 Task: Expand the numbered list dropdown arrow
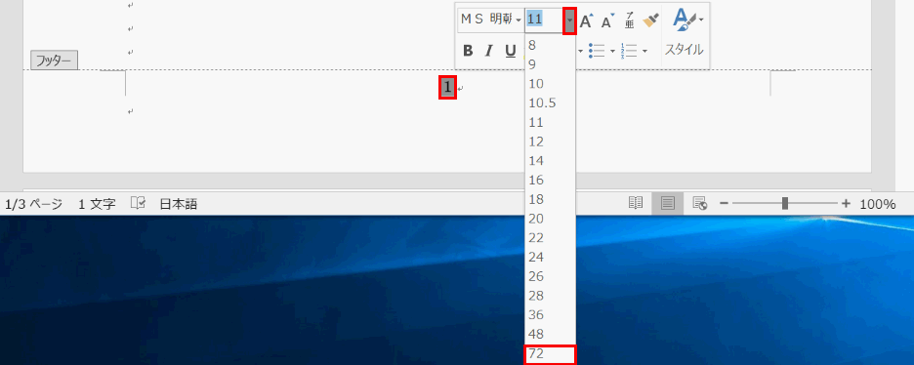click(644, 51)
